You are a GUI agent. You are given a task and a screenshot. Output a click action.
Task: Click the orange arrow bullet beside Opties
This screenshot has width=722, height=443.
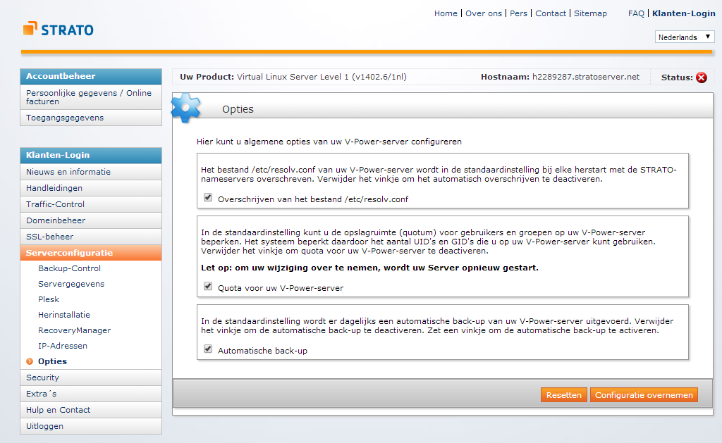click(x=30, y=361)
